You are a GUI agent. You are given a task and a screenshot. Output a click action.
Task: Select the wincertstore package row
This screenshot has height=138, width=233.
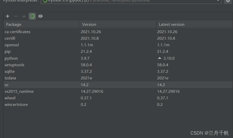(16, 104)
